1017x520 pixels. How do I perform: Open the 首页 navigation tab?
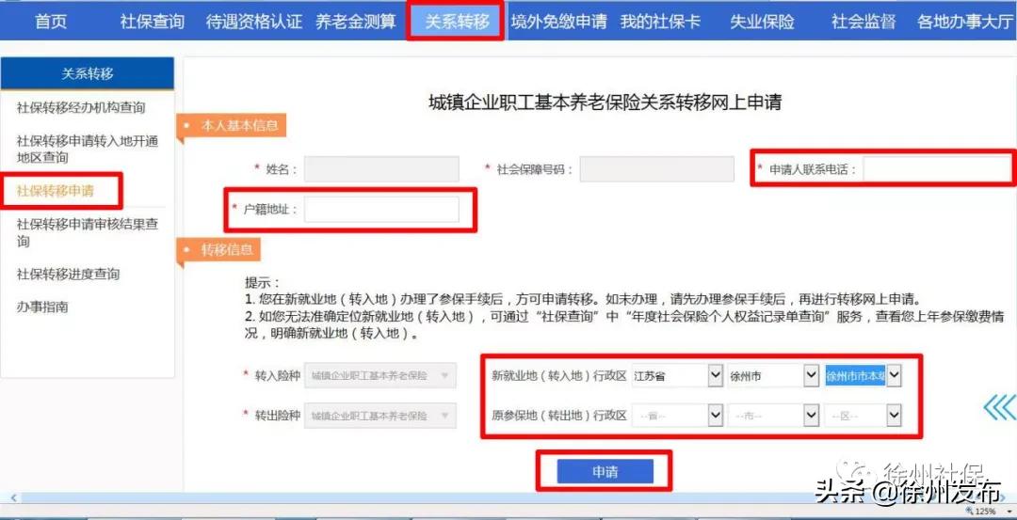point(51,22)
